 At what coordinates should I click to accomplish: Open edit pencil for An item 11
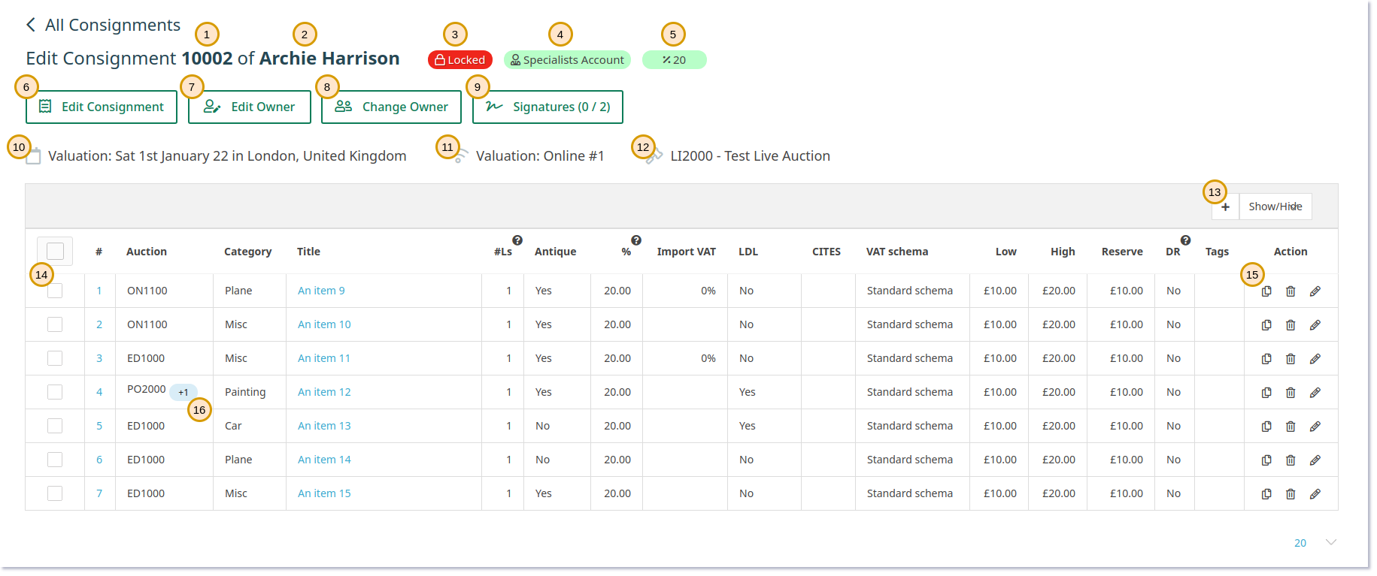coord(1315,359)
